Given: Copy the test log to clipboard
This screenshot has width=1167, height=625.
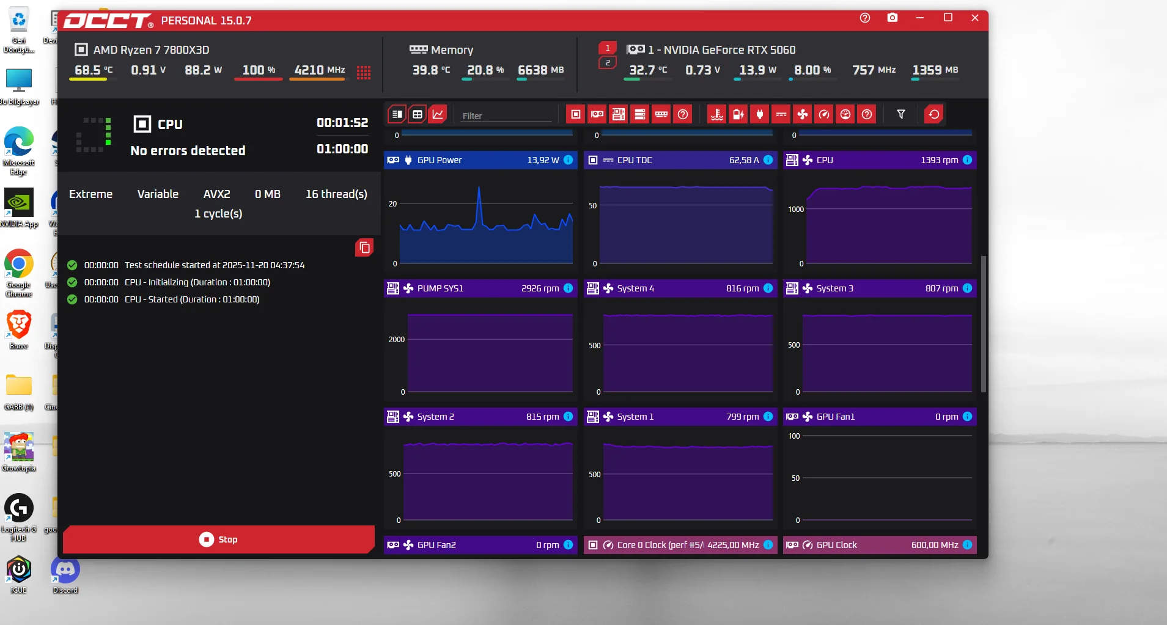Looking at the screenshot, I should click(x=364, y=247).
